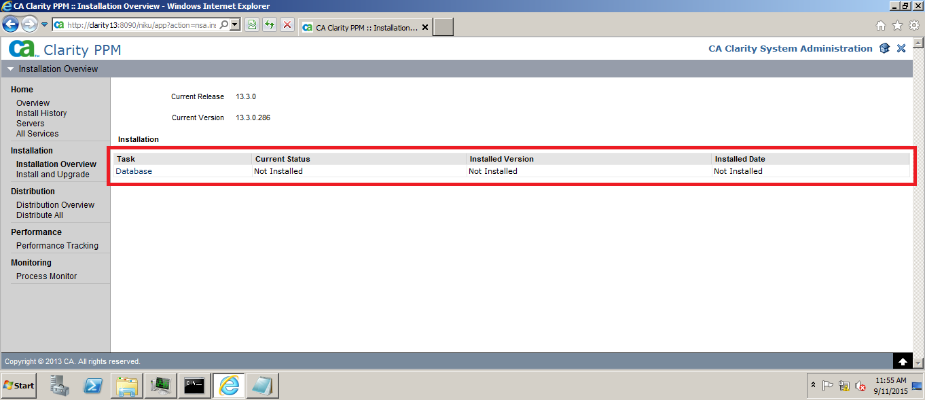Click the scroll-to-top arrow at bottom right

click(903, 361)
